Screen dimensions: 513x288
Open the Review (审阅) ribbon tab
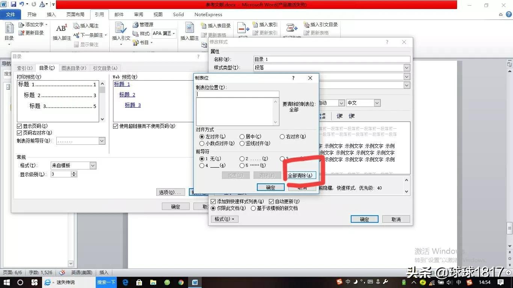[x=139, y=15]
